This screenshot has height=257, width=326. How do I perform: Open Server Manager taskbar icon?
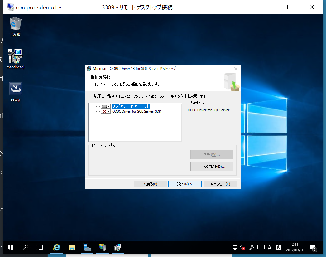pos(87,247)
